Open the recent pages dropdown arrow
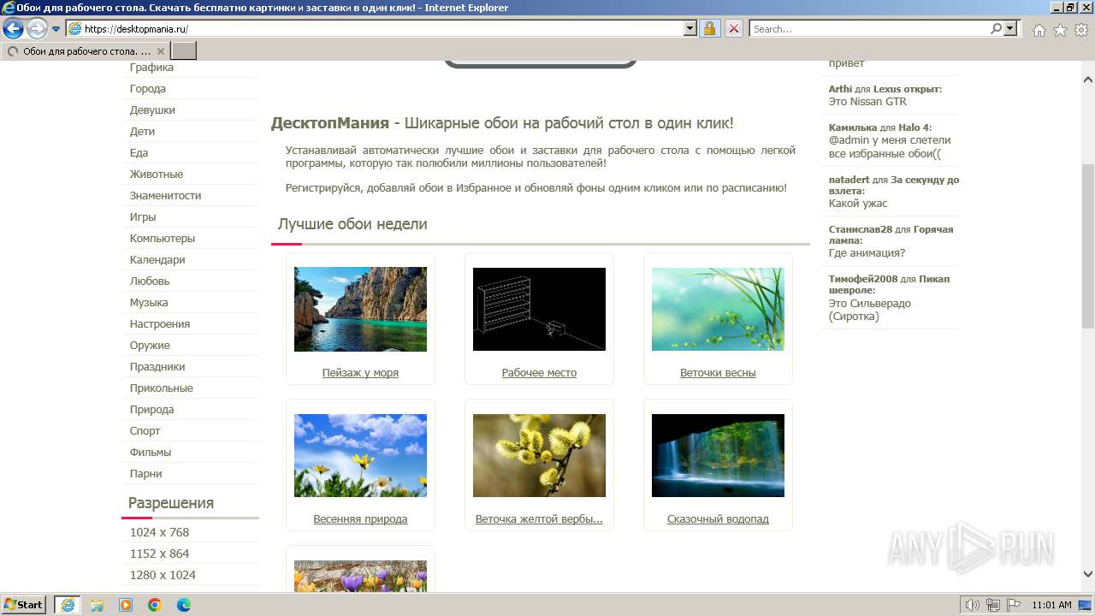The image size is (1095, 616). (x=56, y=28)
